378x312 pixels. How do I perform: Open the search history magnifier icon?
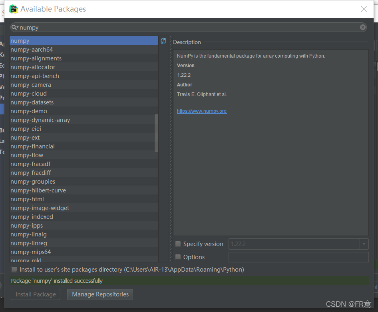pyautogui.click(x=14, y=27)
